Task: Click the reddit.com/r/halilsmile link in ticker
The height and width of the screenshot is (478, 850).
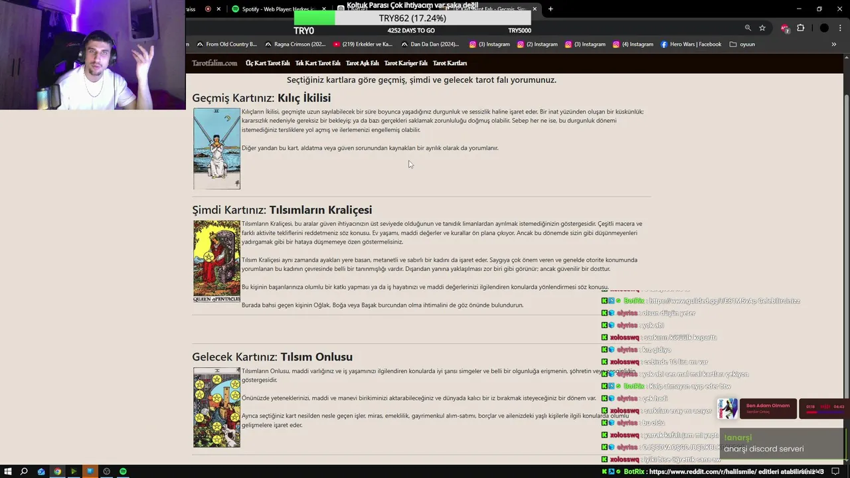Action: (x=703, y=472)
